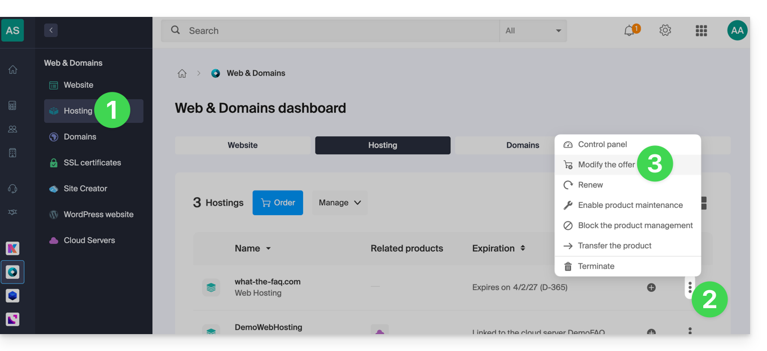Click the home icon in left rail
The width and height of the screenshot is (767, 351).
[x=12, y=70]
